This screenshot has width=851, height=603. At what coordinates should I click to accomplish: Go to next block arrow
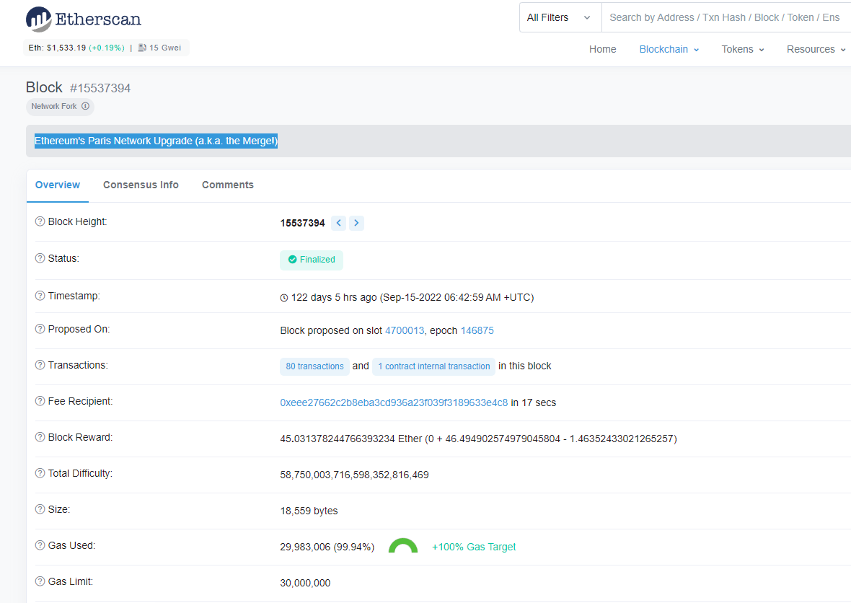point(356,223)
